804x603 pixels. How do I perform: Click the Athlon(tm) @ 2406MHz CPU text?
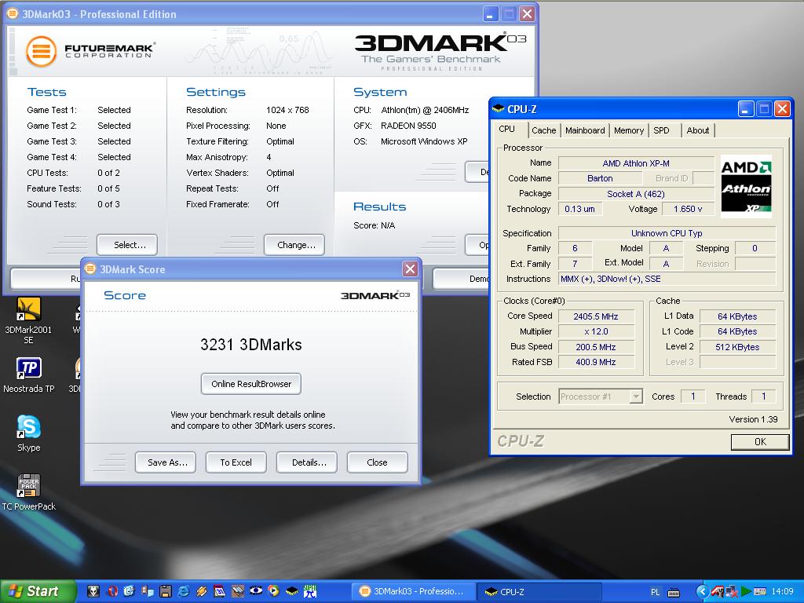[425, 110]
